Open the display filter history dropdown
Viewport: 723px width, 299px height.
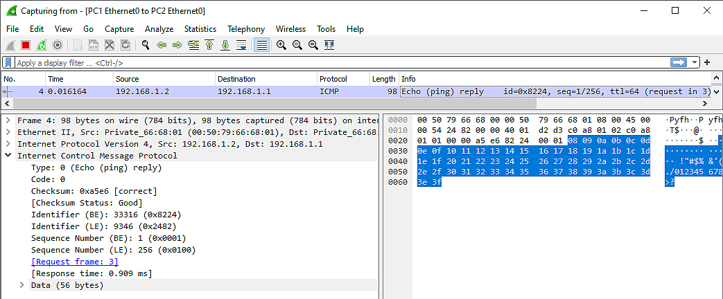click(695, 62)
